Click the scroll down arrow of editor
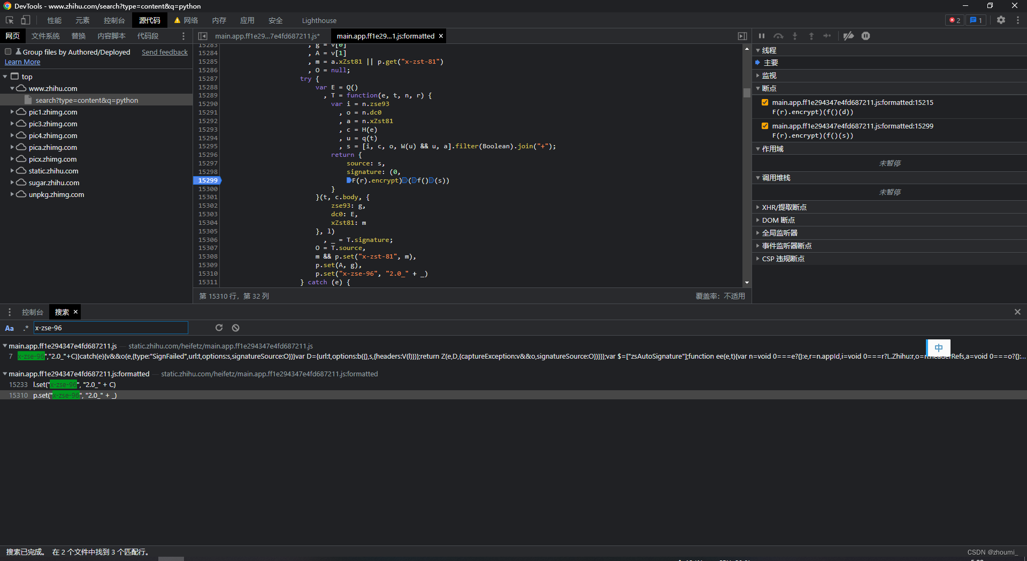This screenshot has width=1027, height=561. (x=747, y=283)
